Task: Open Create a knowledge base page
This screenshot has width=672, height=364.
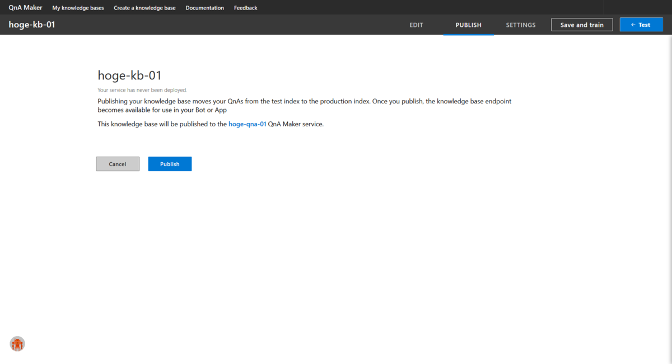Action: tap(144, 8)
